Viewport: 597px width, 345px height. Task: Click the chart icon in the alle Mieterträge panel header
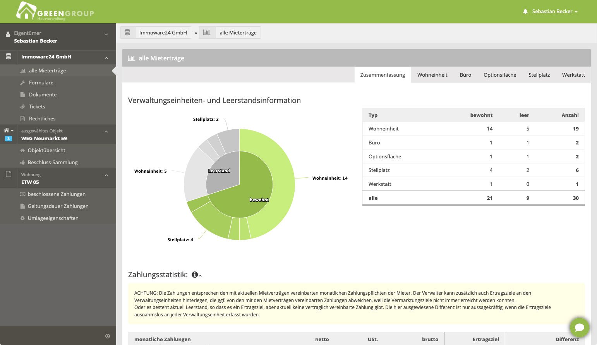132,58
